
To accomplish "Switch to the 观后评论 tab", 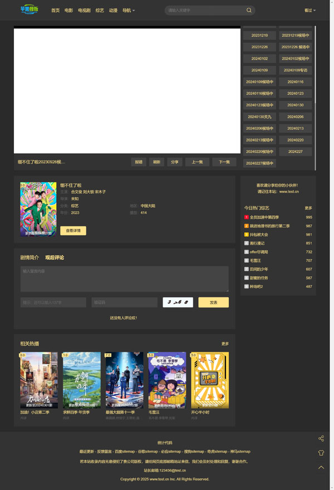I will click(x=55, y=258).
